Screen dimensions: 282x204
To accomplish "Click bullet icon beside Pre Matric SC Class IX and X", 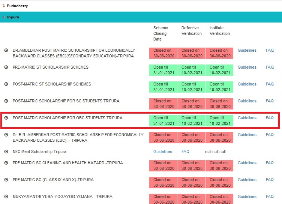I will (x=6, y=180).
